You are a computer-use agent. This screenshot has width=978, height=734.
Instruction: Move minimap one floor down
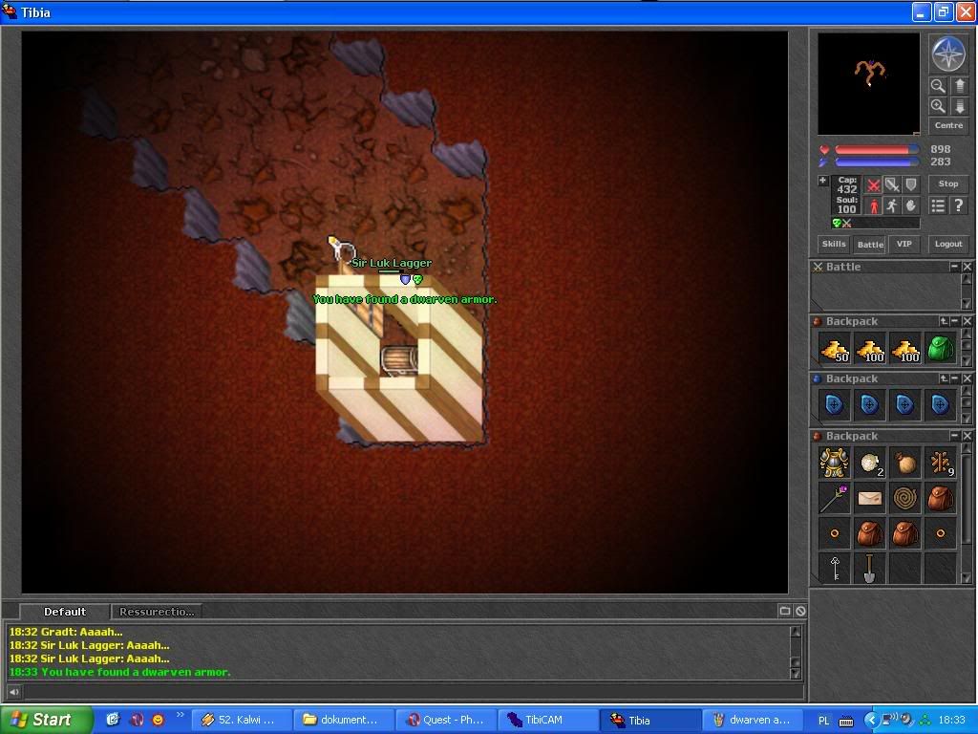959,106
